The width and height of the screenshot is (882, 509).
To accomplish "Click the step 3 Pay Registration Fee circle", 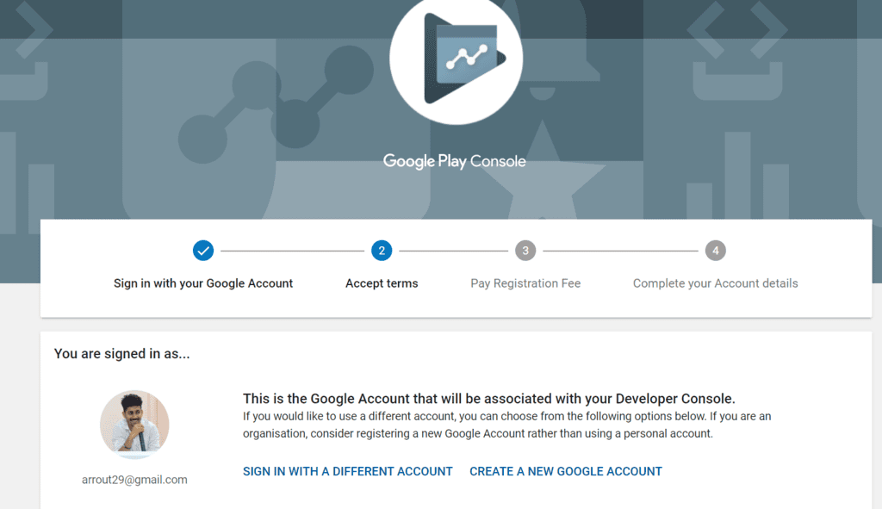I will (x=525, y=251).
